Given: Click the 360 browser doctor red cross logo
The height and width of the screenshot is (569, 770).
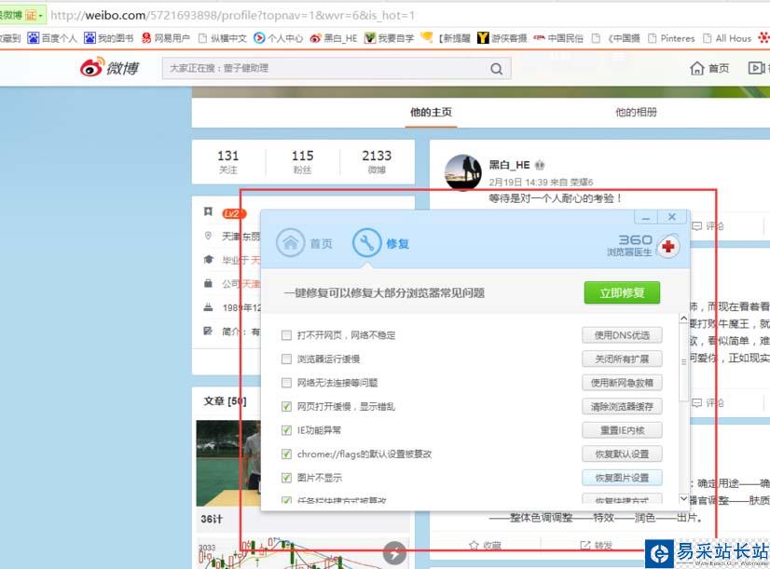Looking at the screenshot, I should click(x=667, y=246).
